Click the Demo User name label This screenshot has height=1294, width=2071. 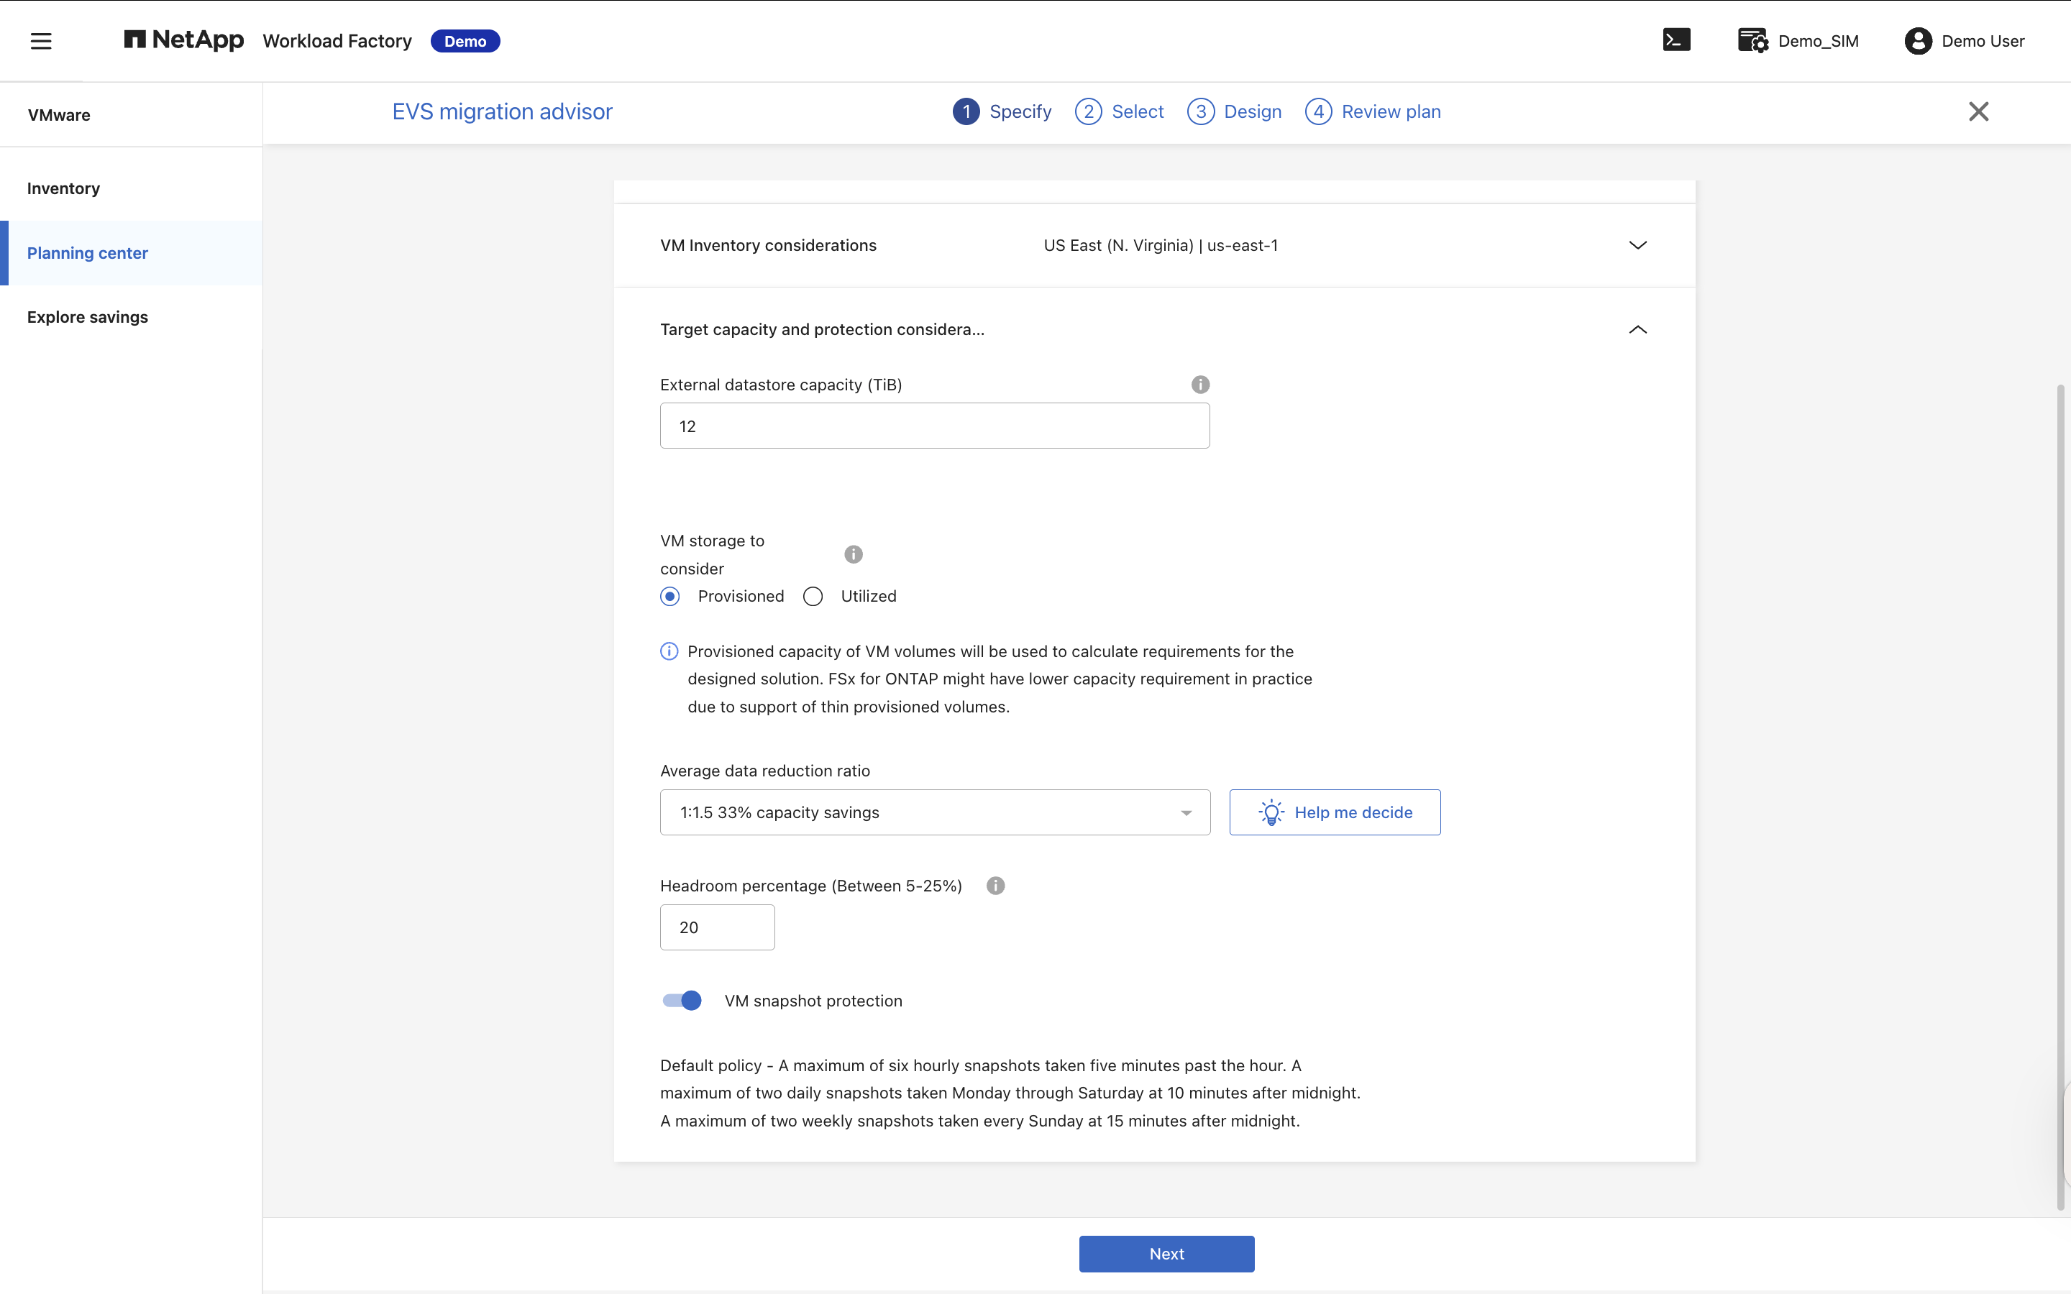pos(1983,41)
